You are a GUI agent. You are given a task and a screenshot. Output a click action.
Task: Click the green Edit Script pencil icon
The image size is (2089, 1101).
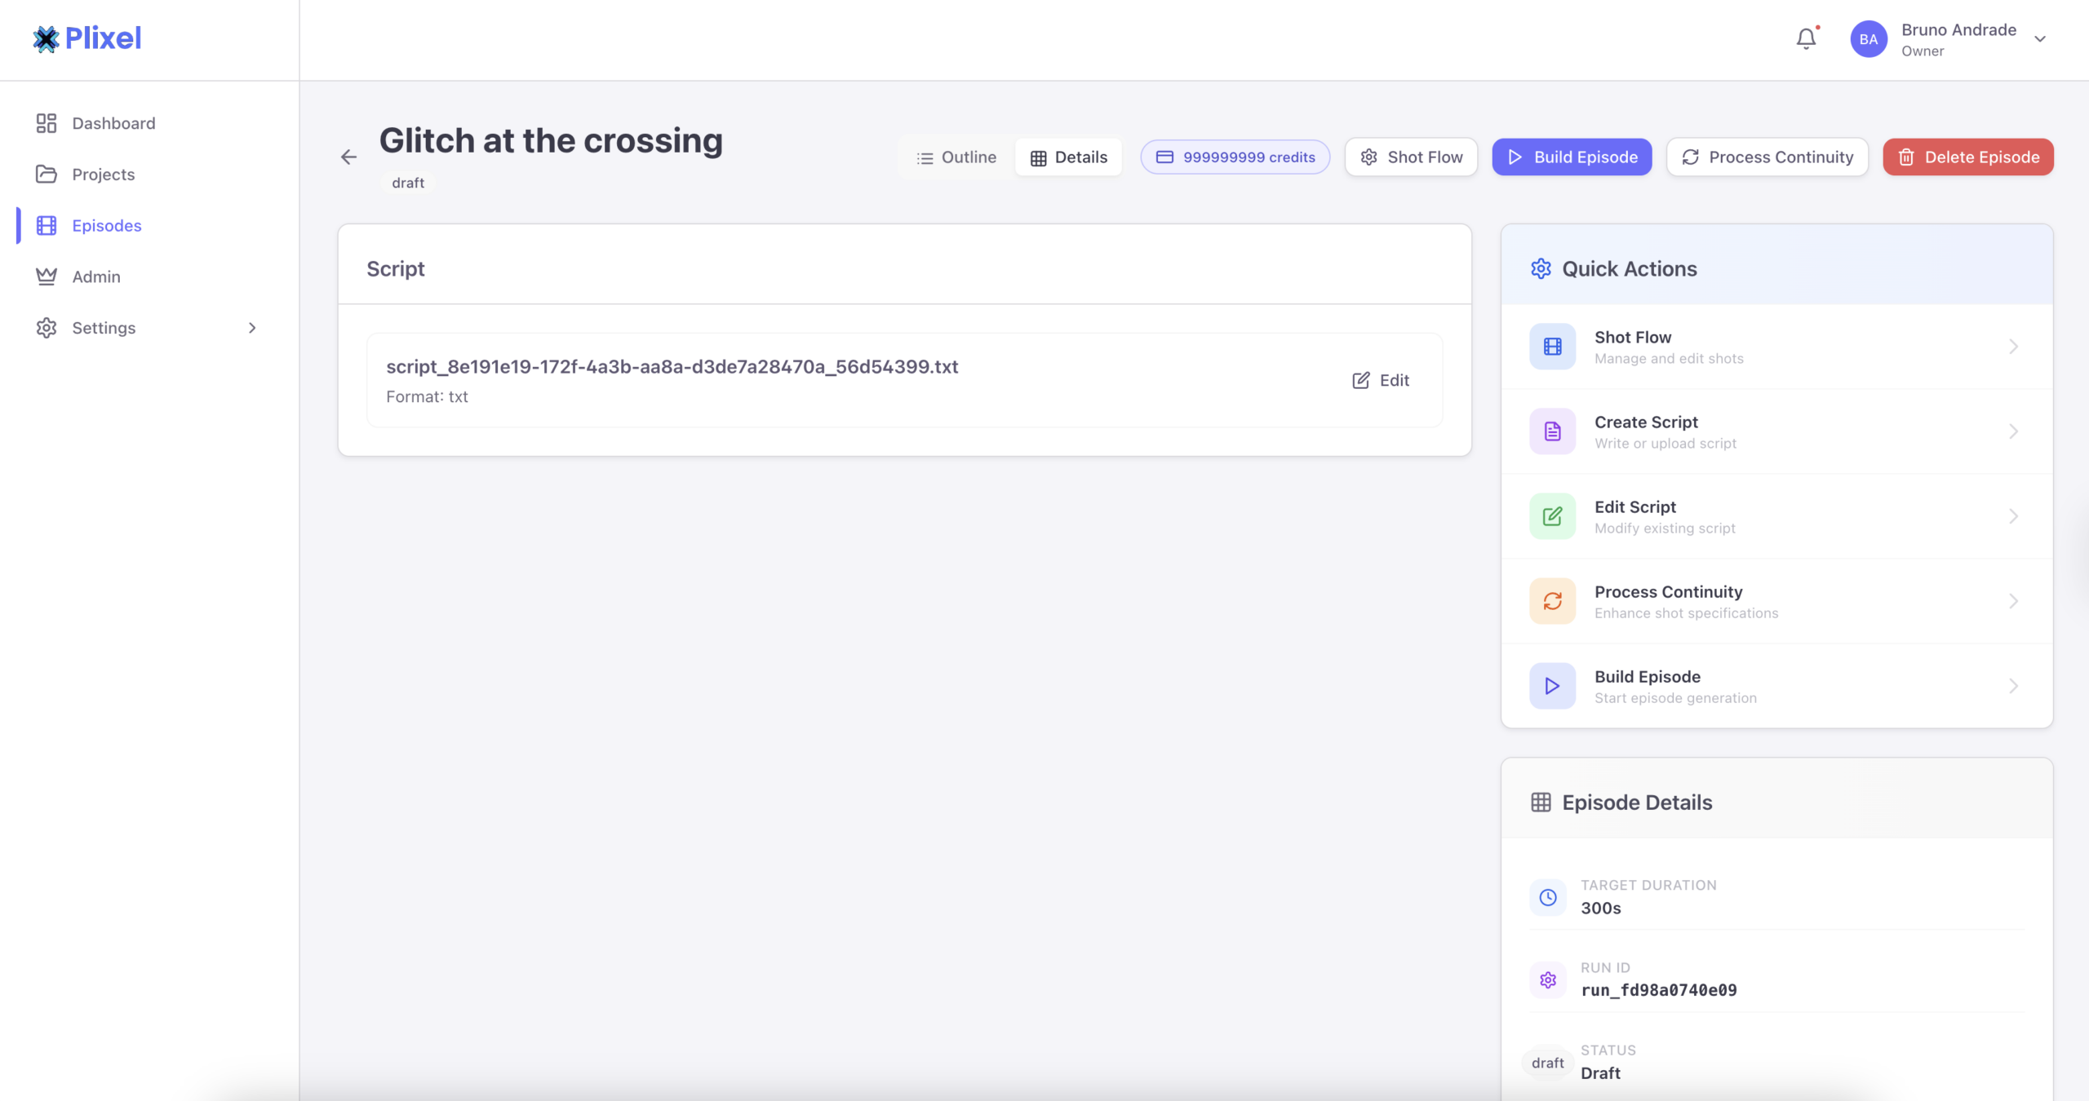[x=1552, y=516]
